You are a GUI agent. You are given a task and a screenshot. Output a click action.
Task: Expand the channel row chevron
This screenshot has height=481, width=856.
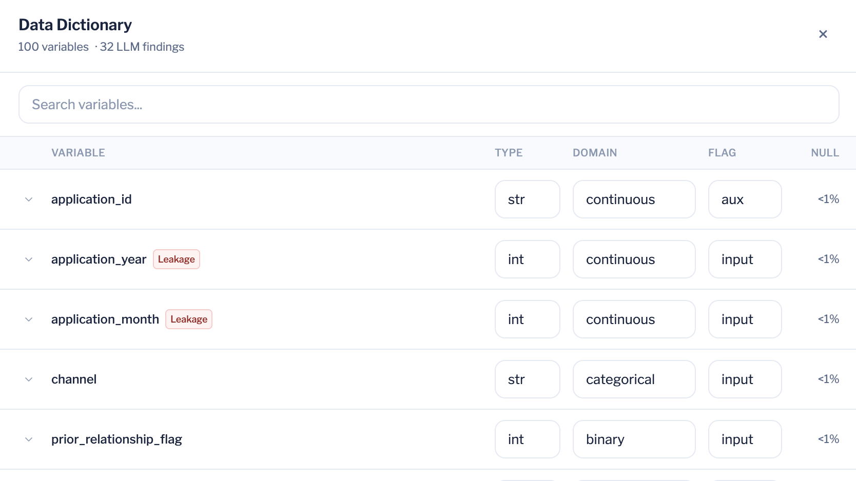click(x=29, y=379)
